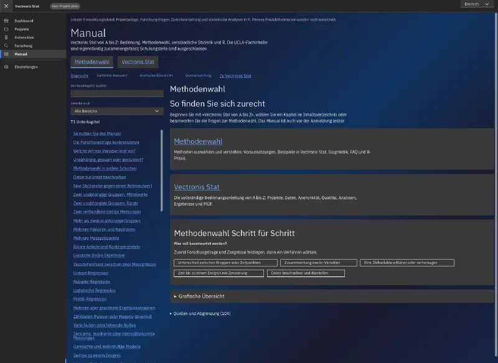The width and height of the screenshot is (498, 363).
Task: Open Logistische Regression chapter
Action: click(95, 290)
